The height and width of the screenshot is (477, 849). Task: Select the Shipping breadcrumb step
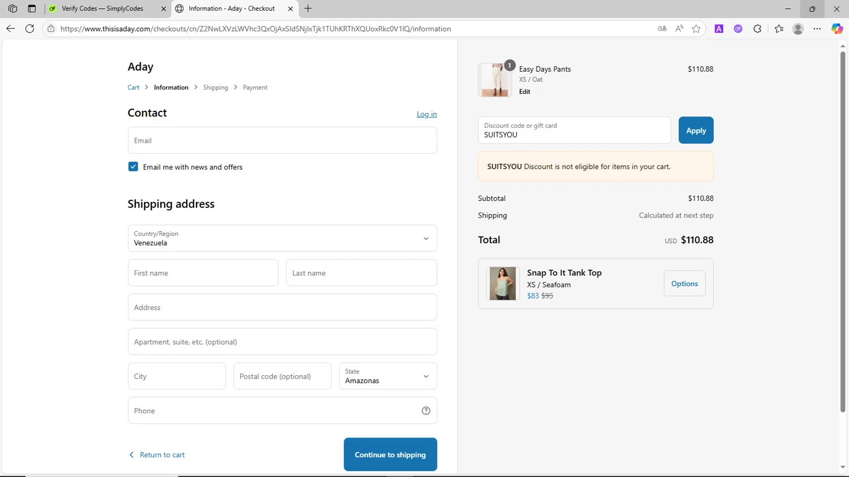tap(216, 88)
